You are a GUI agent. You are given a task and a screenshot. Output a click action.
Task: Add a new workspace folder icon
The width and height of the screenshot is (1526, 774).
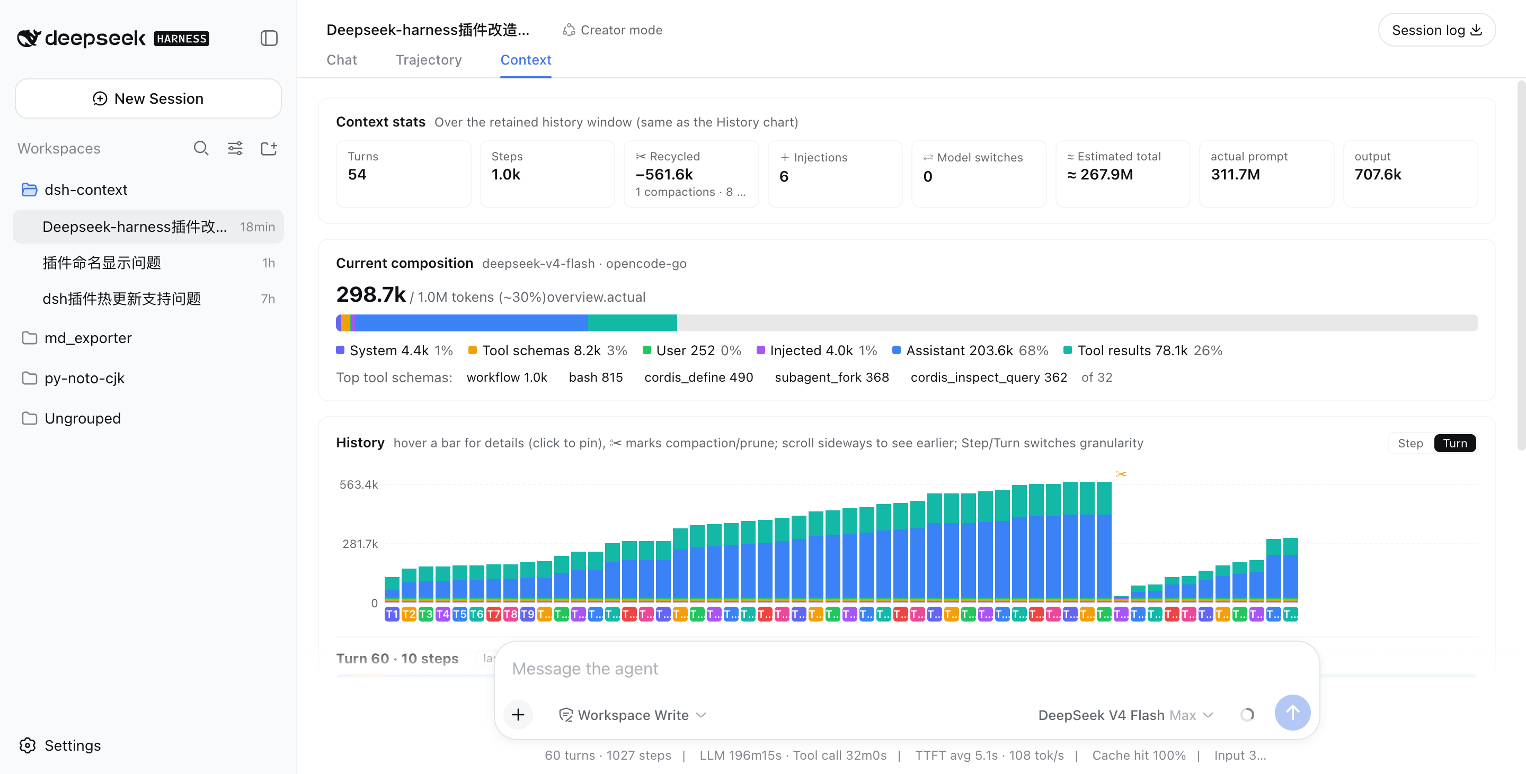(269, 148)
